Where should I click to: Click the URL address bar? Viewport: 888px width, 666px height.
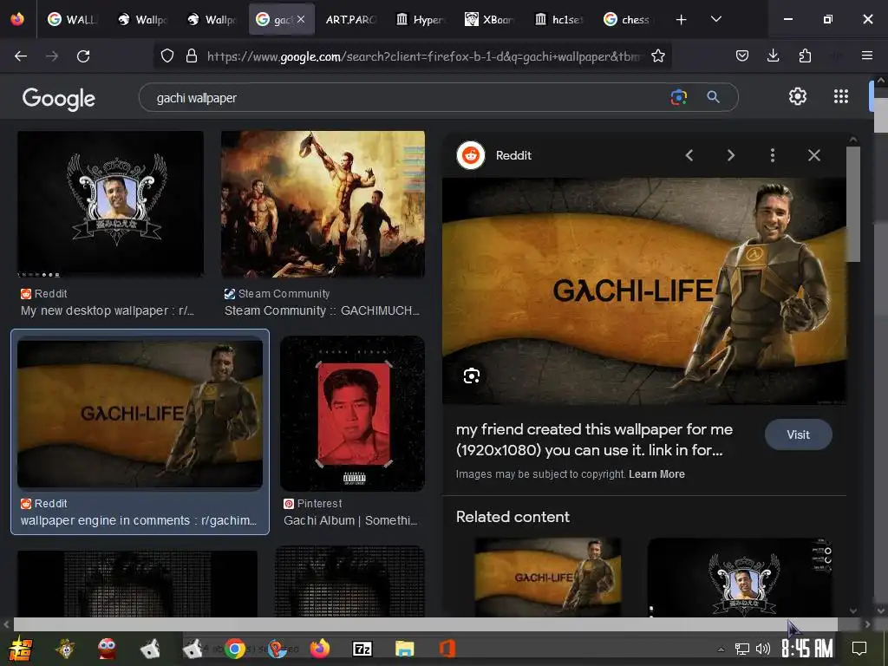pyautogui.click(x=423, y=56)
